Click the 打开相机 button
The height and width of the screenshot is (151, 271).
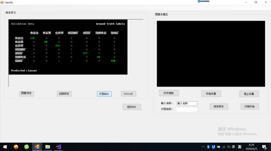[x=169, y=93]
